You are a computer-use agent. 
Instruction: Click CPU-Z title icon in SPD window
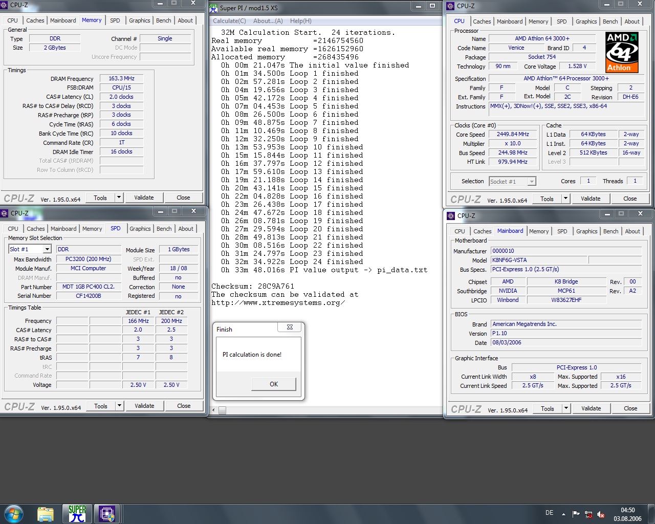tap(5, 213)
